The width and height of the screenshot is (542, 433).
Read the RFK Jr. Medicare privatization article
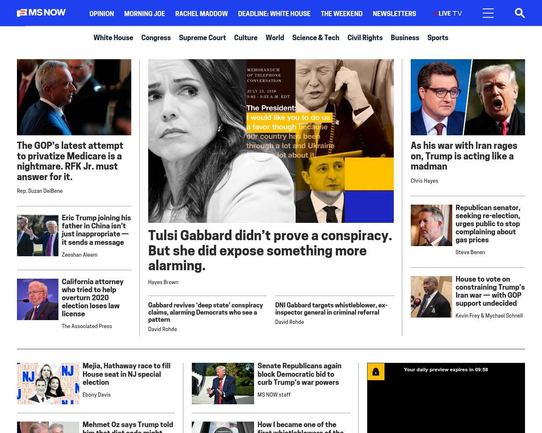70,161
